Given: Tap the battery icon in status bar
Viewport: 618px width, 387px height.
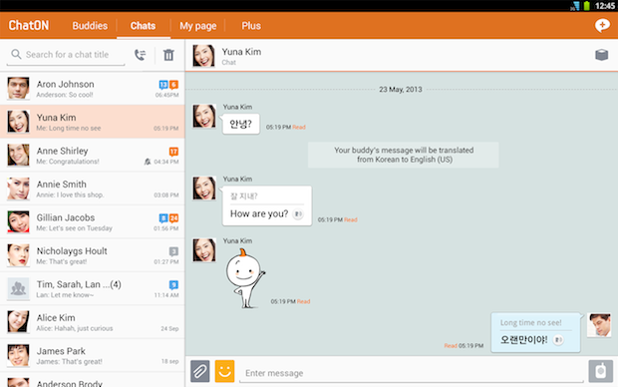Looking at the screenshot, I should (x=586, y=6).
